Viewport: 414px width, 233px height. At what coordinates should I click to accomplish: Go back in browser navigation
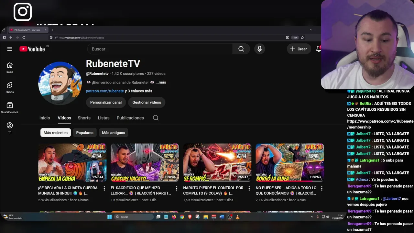(11, 38)
